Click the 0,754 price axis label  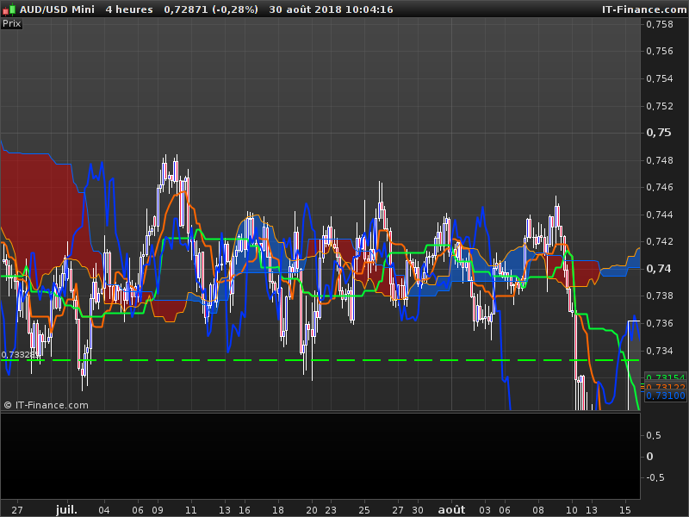pyautogui.click(x=660, y=78)
